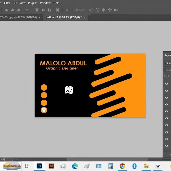Click the Bluetooth icon in taskbar
This screenshot has height=171, width=171.
[134, 166]
